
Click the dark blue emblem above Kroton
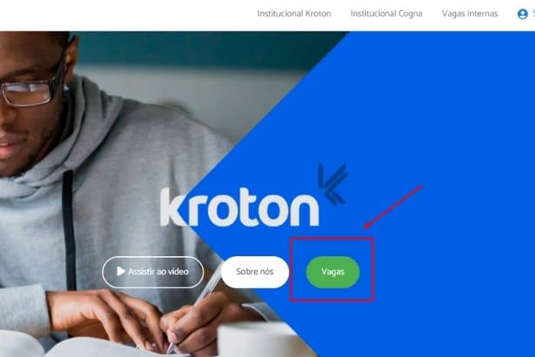click(x=332, y=184)
